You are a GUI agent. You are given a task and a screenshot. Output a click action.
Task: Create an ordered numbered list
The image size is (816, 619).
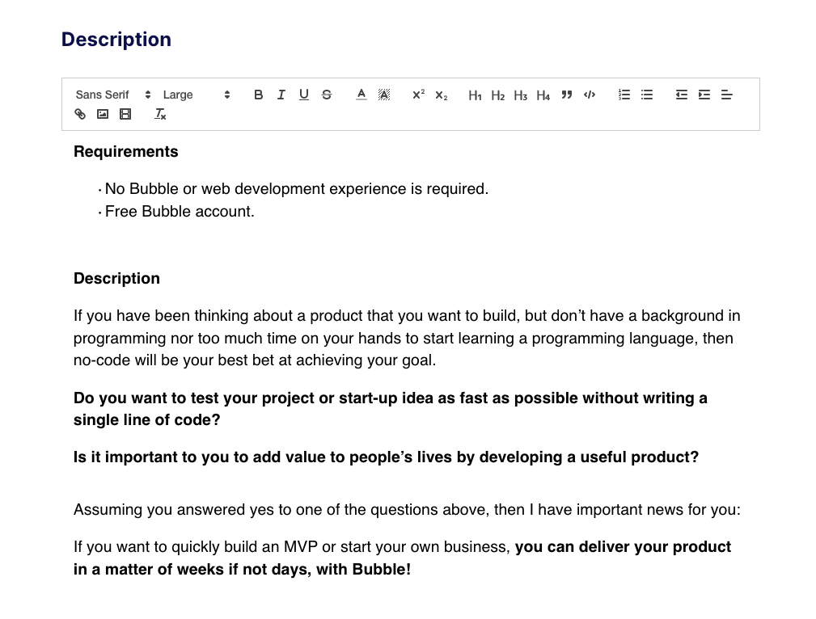(x=624, y=95)
